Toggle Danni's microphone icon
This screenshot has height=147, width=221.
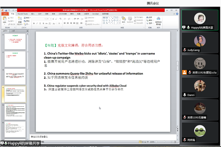[185, 95]
